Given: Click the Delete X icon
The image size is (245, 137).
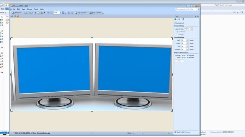Looking at the screenshot, I should point(44,13).
